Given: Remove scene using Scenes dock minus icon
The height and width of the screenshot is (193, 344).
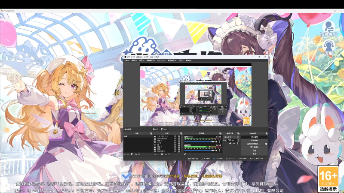Looking at the screenshot, I should pyautogui.click(x=128, y=154).
